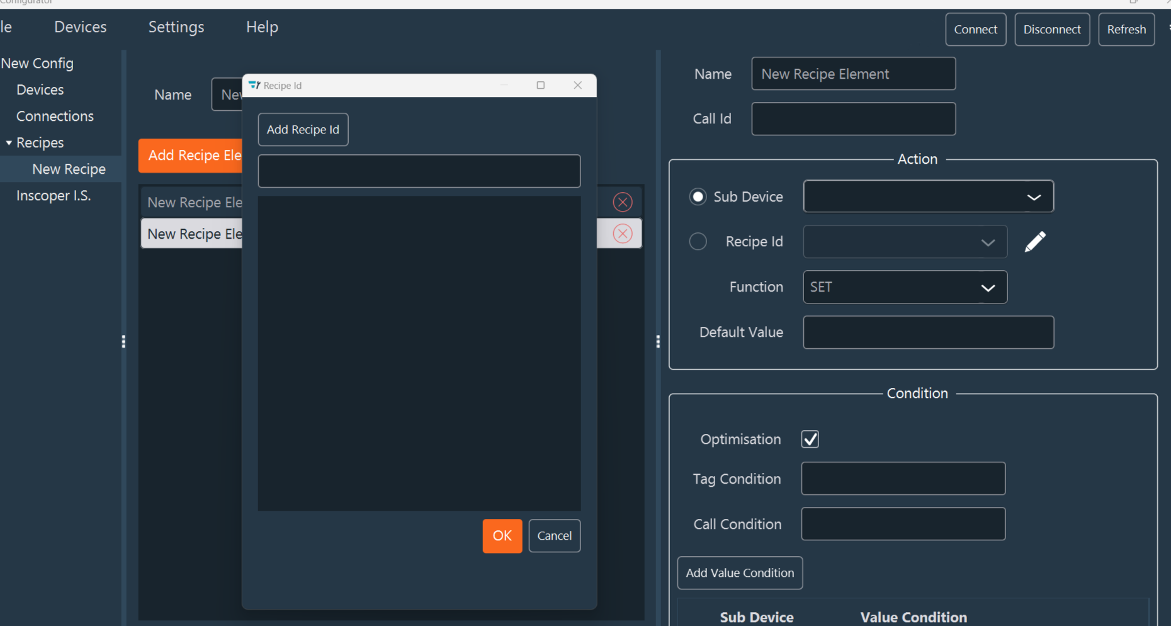
Task: Select the Sub Device radio button
Action: 698,196
